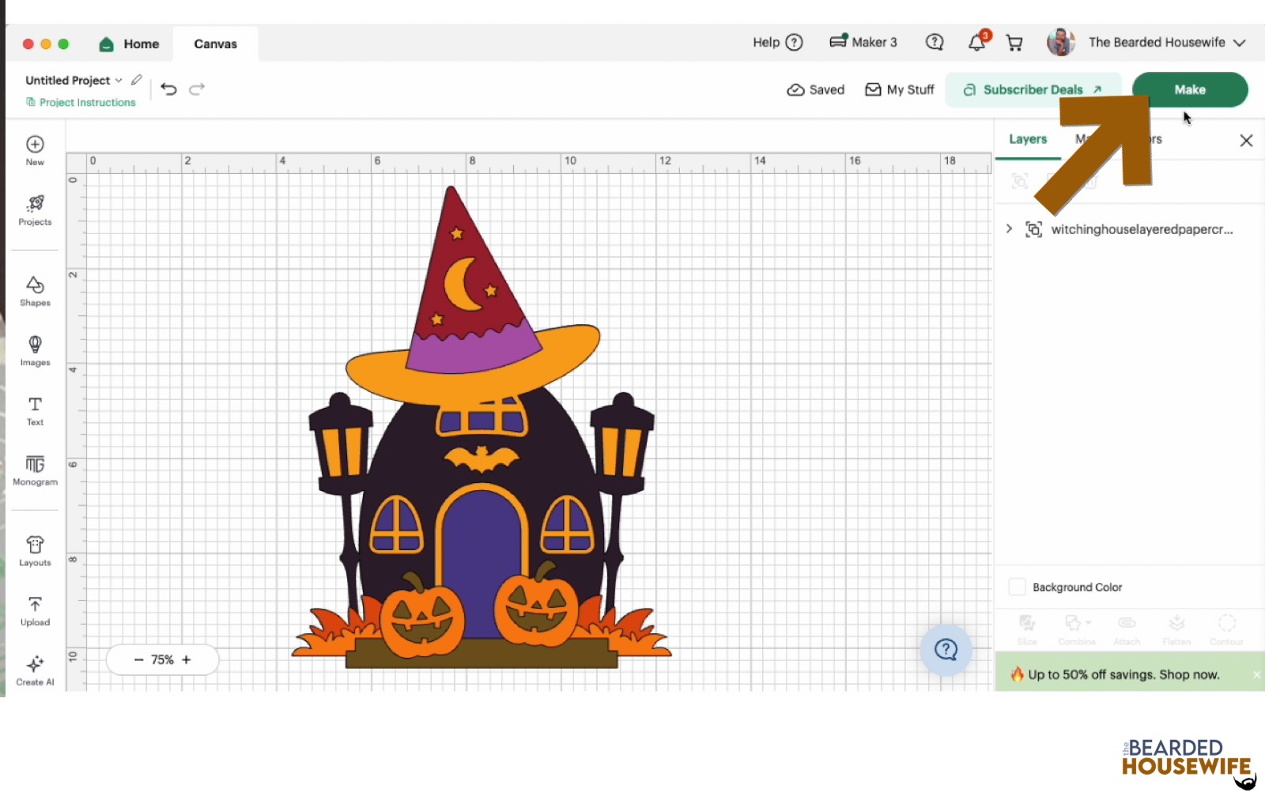This screenshot has width=1265, height=804.
Task: Open the Project Instructions link
Action: tap(81, 102)
